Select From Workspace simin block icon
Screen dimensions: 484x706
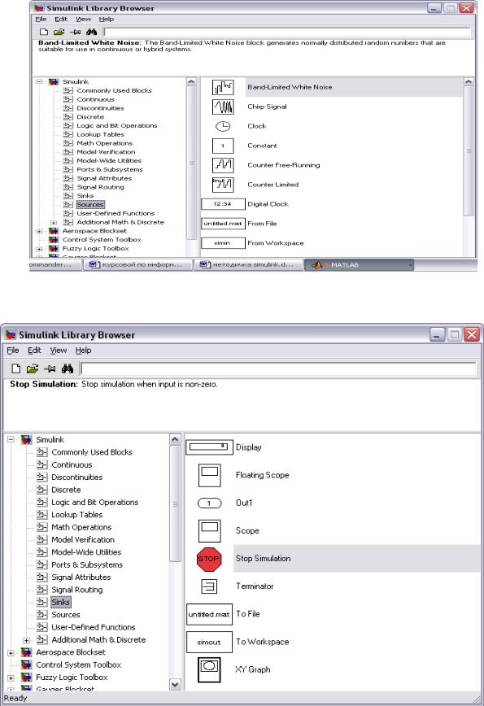tap(223, 242)
